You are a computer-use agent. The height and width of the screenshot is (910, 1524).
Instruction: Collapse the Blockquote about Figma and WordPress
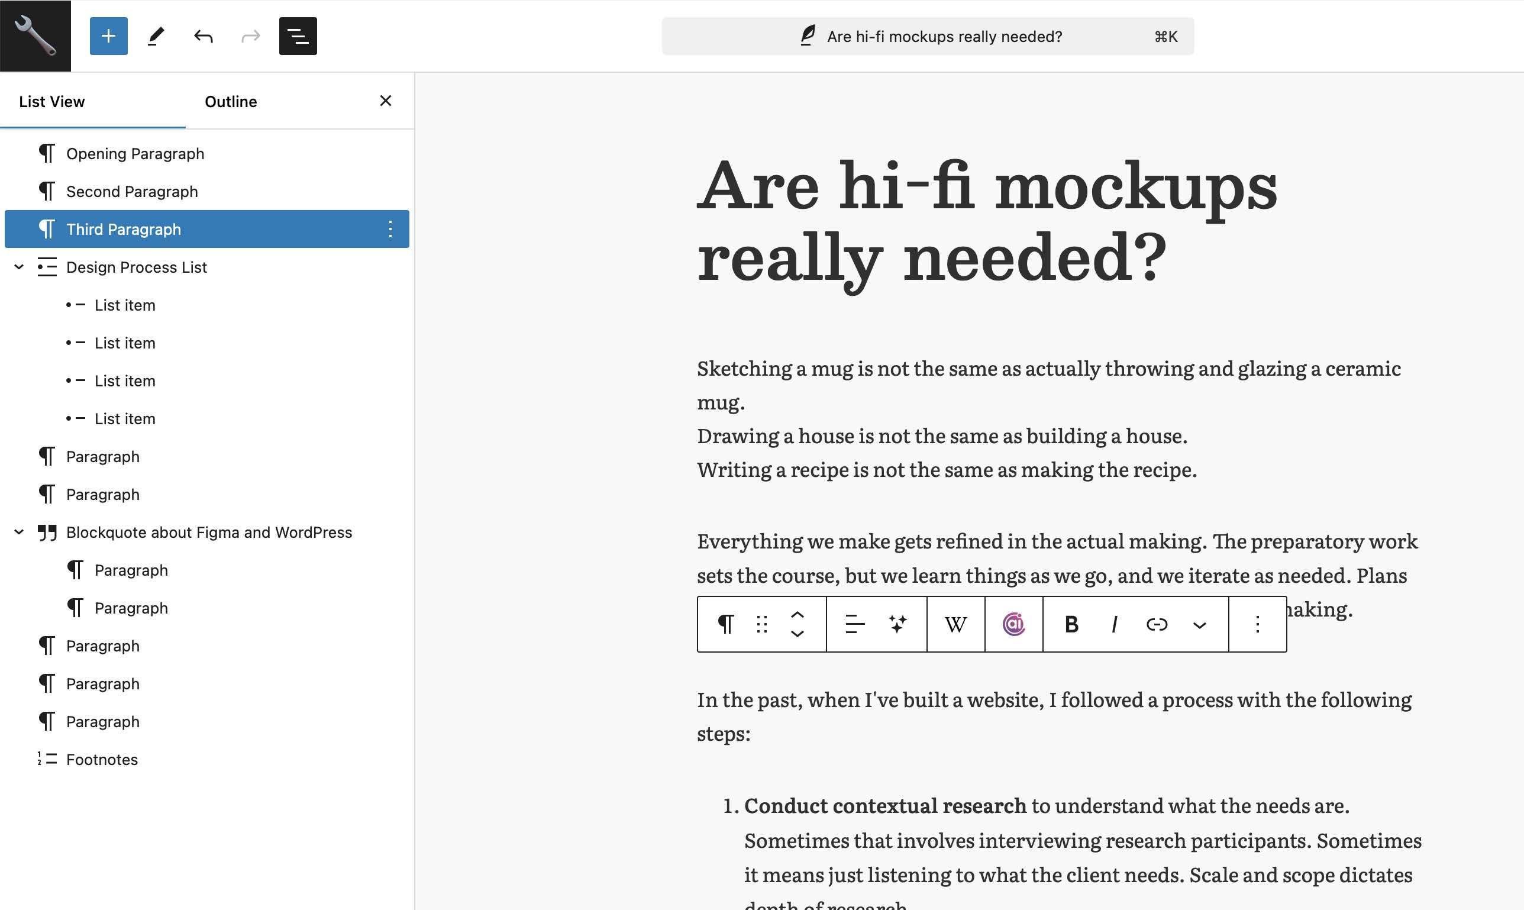tap(19, 533)
